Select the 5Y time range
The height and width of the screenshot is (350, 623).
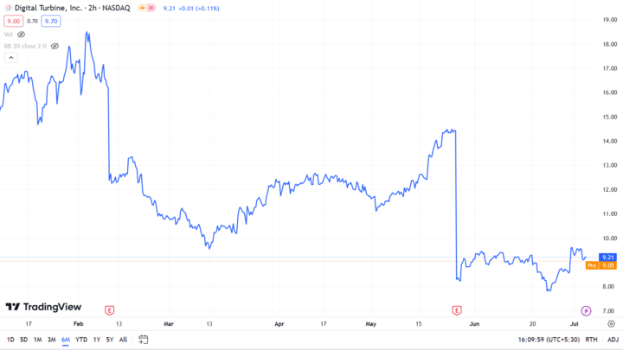click(x=110, y=340)
